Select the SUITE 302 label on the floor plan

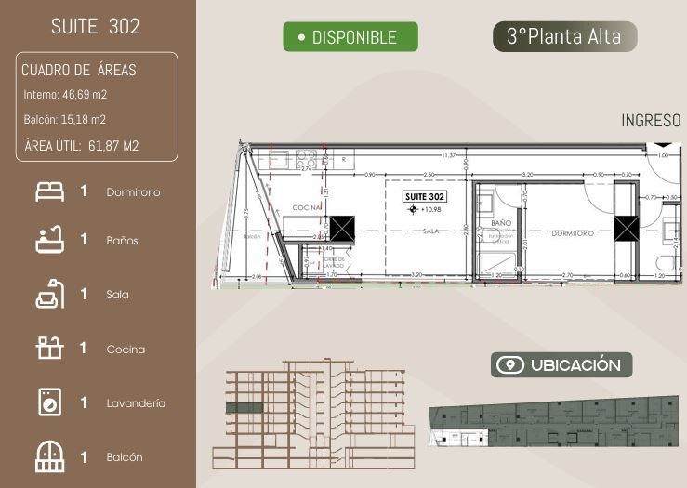tap(425, 197)
